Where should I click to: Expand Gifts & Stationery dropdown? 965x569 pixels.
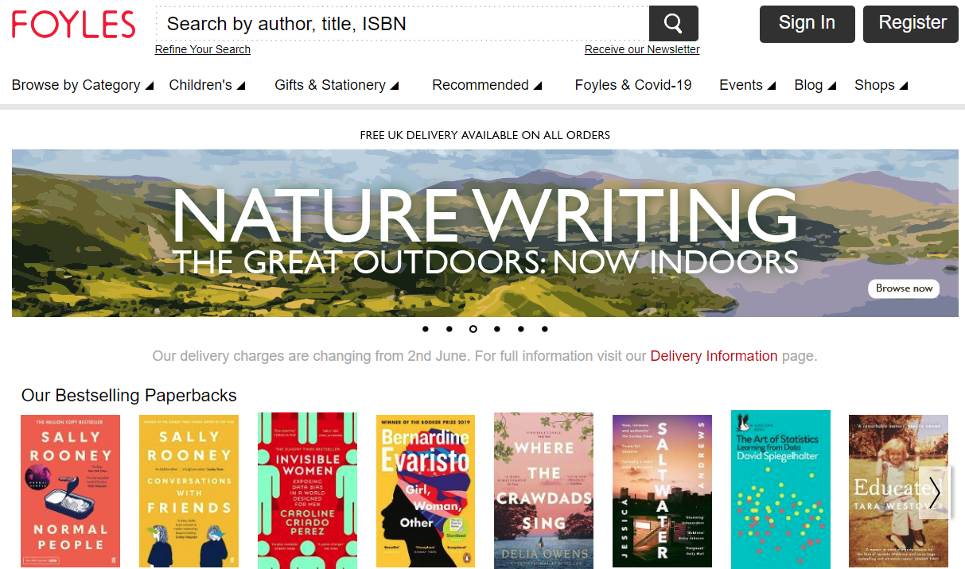(x=337, y=85)
